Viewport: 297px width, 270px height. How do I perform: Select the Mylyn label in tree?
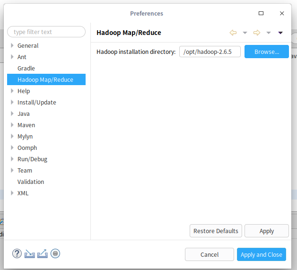tap(25, 137)
